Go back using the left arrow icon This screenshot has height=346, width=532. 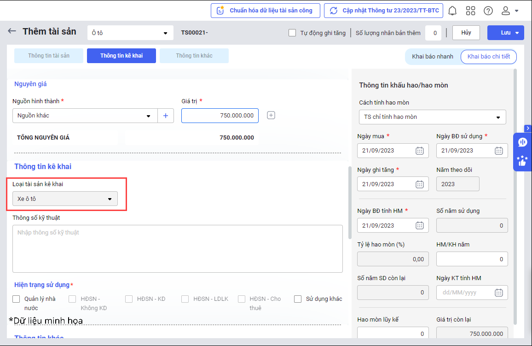coord(12,31)
